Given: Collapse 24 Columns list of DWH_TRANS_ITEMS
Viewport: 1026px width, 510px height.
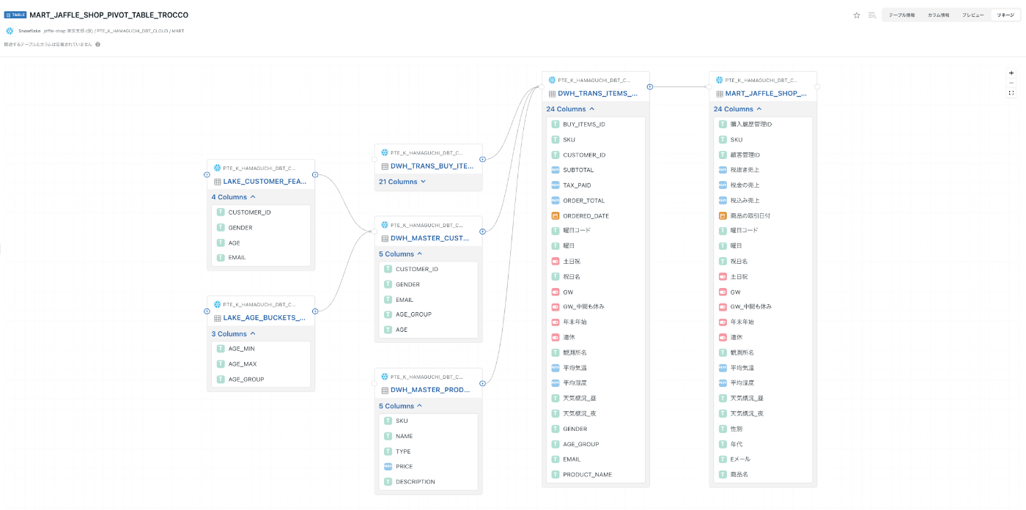Looking at the screenshot, I should (571, 109).
